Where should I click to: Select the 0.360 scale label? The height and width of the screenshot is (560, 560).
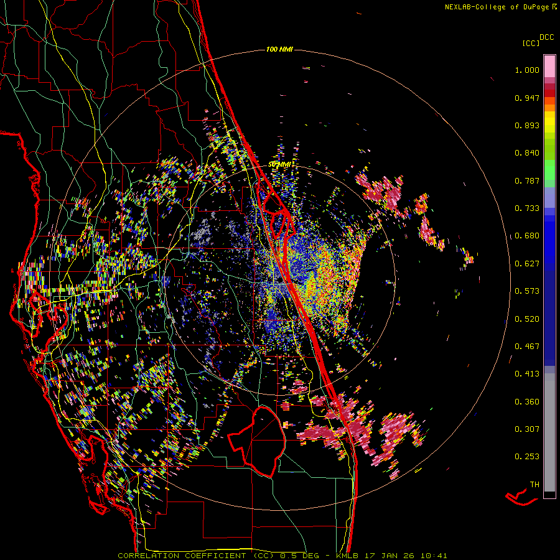pyautogui.click(x=527, y=402)
